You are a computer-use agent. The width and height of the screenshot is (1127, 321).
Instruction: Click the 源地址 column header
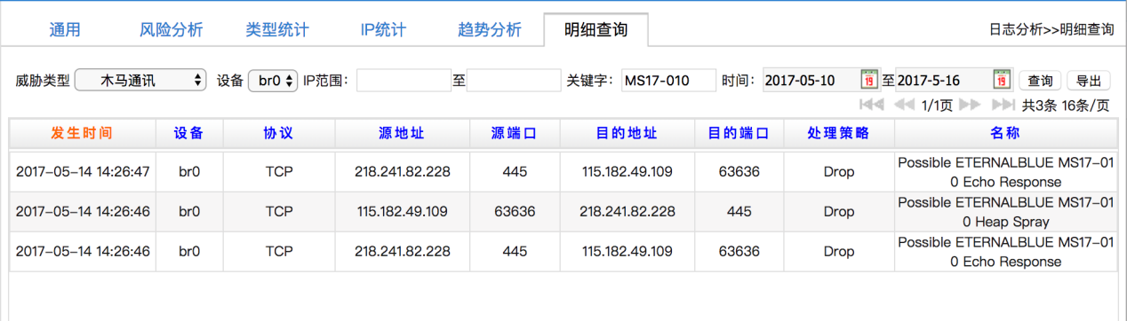(x=402, y=134)
